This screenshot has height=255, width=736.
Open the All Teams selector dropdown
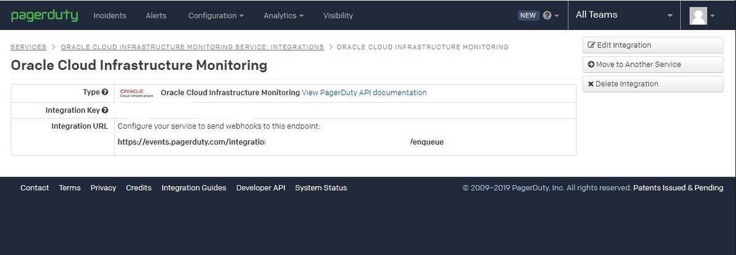[624, 15]
